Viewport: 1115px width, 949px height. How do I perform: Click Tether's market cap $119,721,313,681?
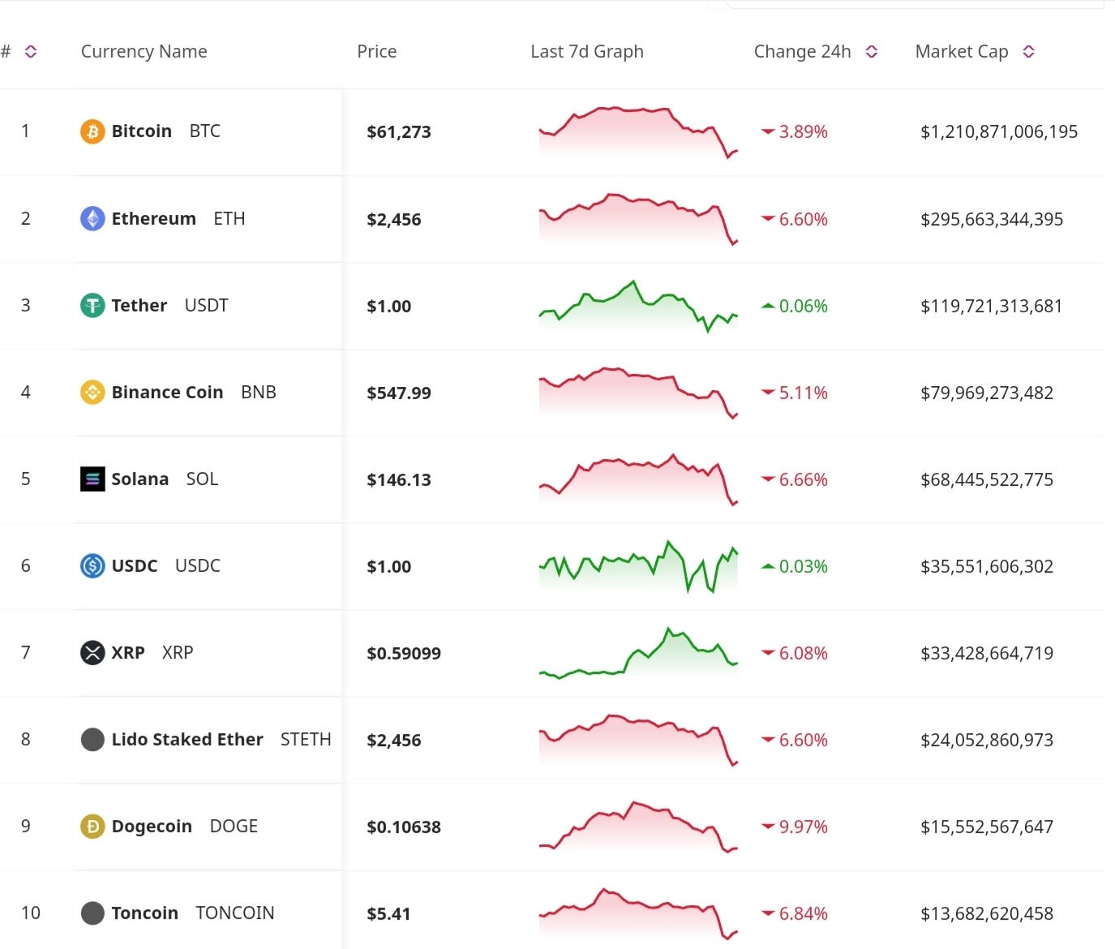click(991, 307)
